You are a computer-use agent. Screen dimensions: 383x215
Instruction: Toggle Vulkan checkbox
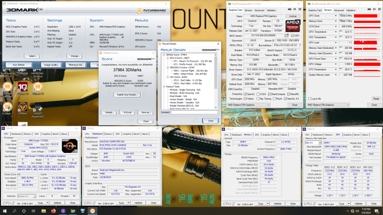click(245, 99)
